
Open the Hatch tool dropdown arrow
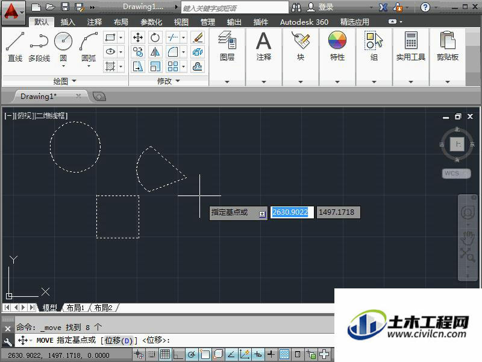[x=121, y=66]
